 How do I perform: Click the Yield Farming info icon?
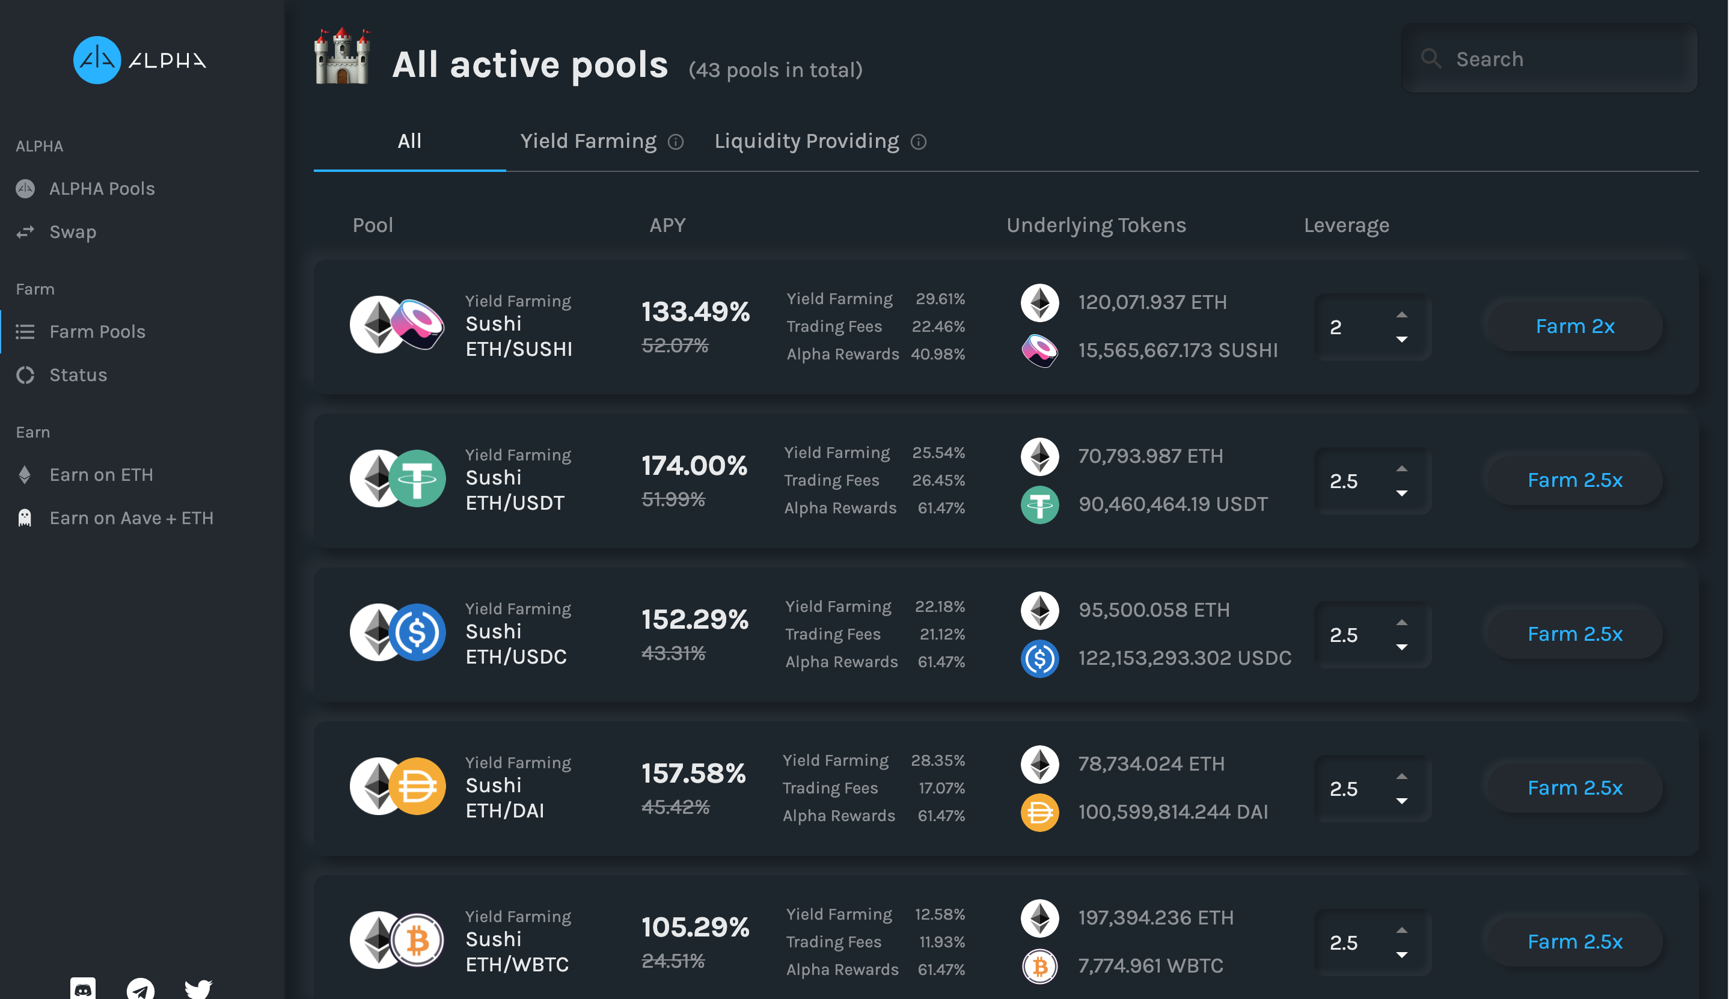pyautogui.click(x=676, y=142)
